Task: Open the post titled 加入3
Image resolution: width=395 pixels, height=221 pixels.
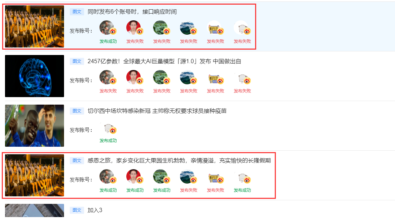Action: click(x=95, y=210)
